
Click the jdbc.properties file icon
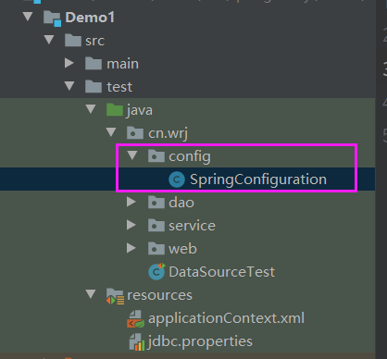pyautogui.click(x=137, y=342)
